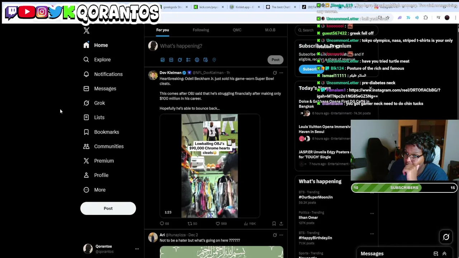Open Ari's profile avatar

pos(153,237)
